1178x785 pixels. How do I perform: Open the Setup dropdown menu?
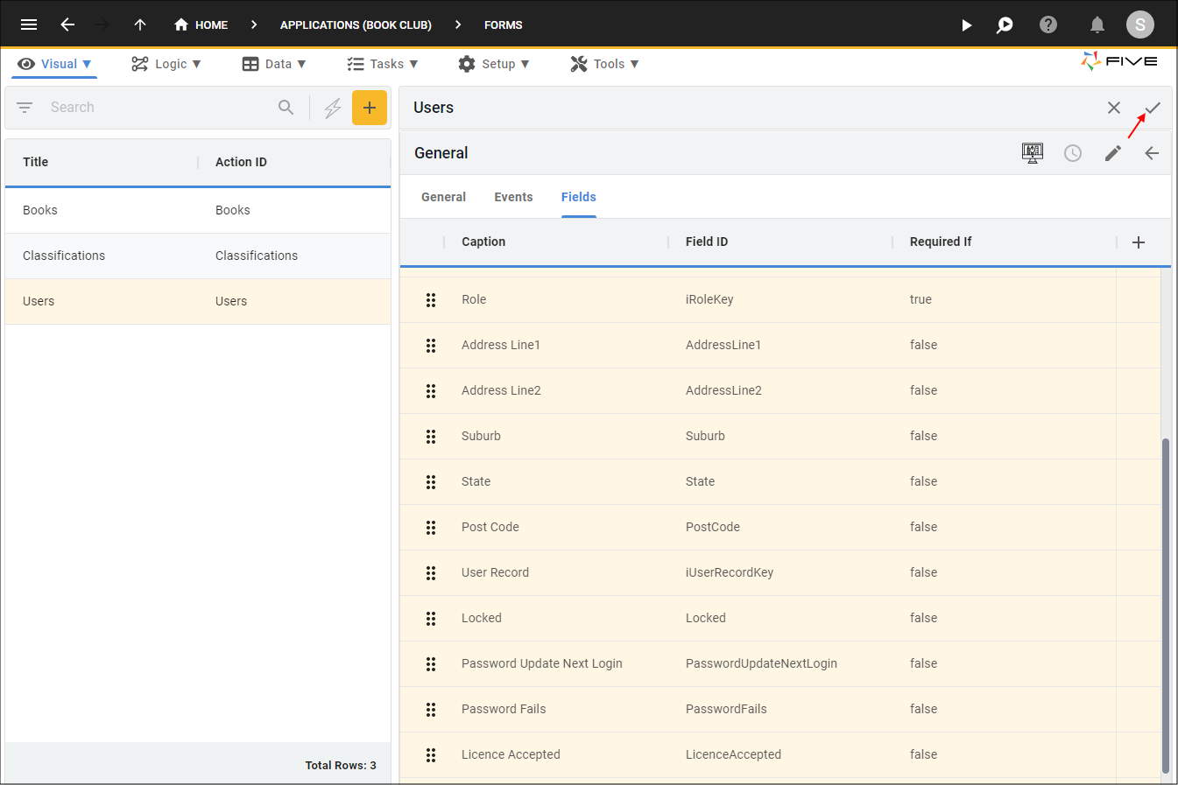click(494, 64)
